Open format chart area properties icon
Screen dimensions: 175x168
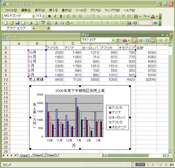[117, 40]
